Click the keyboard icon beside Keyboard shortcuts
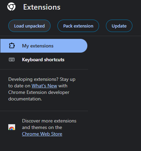Viewport: 141px width, 151px height. click(12, 60)
